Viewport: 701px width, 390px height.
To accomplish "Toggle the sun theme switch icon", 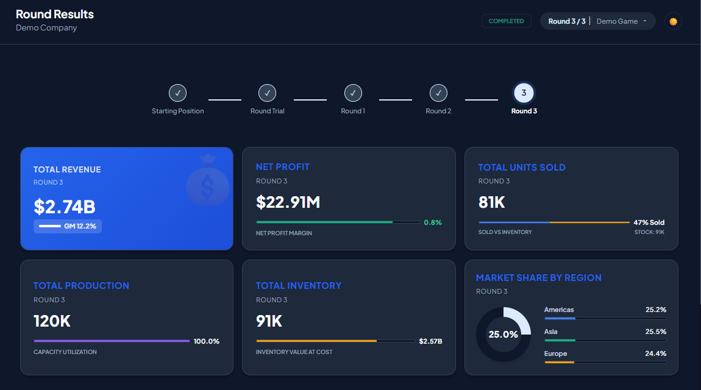I will tap(673, 21).
